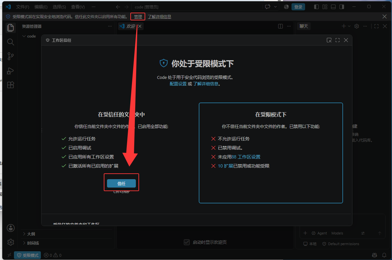392x260 pixels.
Task: Open the Accounts icon in the activity bar
Action: coord(11,228)
